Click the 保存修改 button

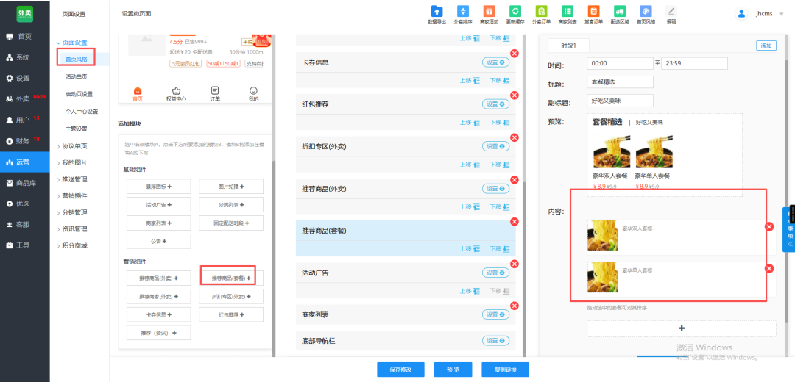tap(400, 370)
